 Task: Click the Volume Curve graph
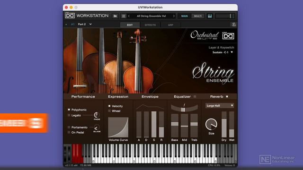[118, 127]
